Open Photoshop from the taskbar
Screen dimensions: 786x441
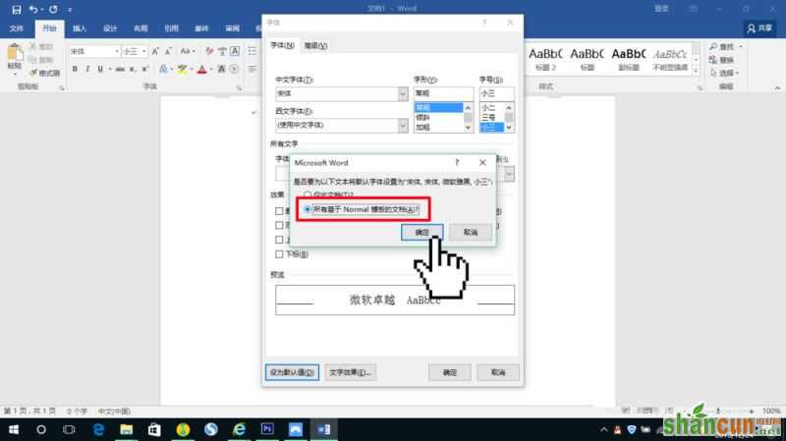pos(267,429)
